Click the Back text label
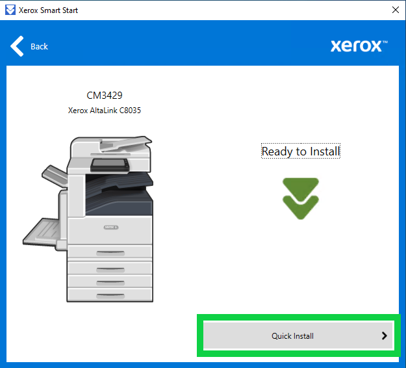 [39, 46]
